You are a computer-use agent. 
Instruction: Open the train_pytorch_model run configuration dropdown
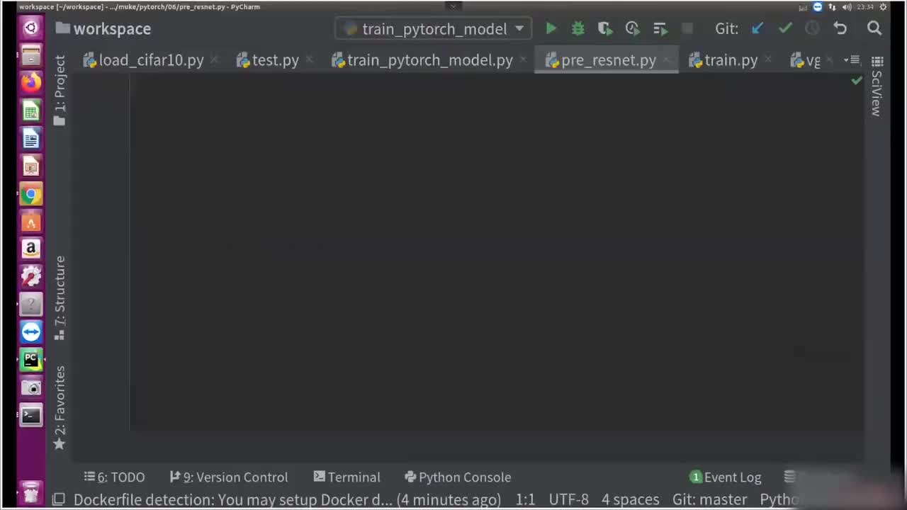434,29
